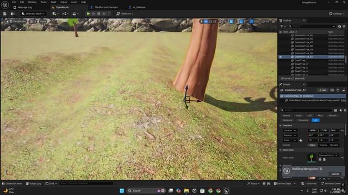Click the Details blueprint/hierarchy icon next to Add

click(x=332, y=90)
